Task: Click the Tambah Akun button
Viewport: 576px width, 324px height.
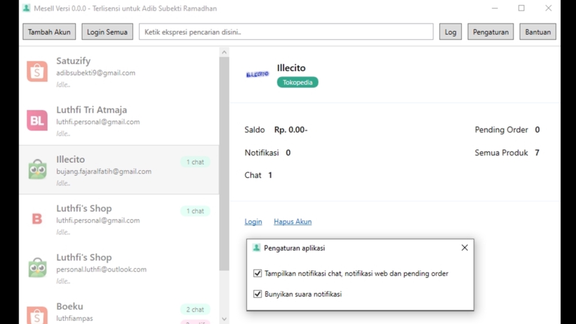Action: click(x=49, y=32)
